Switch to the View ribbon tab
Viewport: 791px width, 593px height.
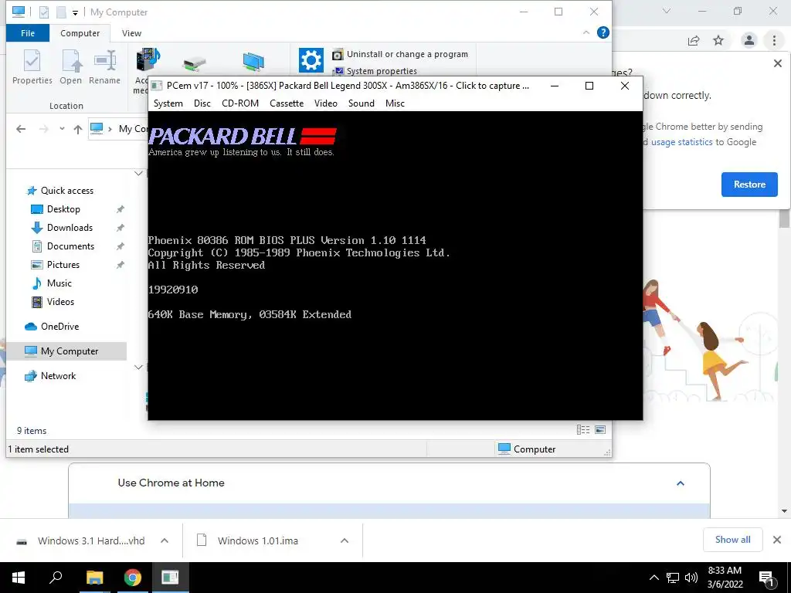click(131, 33)
